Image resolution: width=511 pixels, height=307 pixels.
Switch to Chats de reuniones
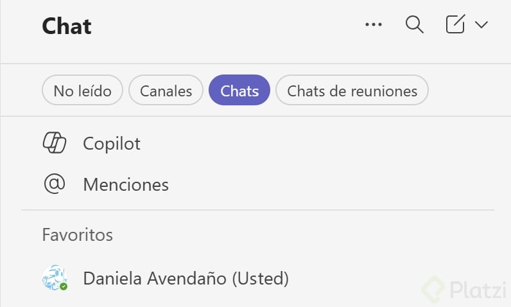click(352, 91)
